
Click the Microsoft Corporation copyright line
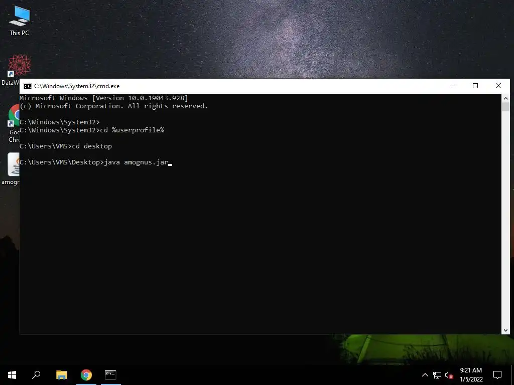click(x=114, y=106)
